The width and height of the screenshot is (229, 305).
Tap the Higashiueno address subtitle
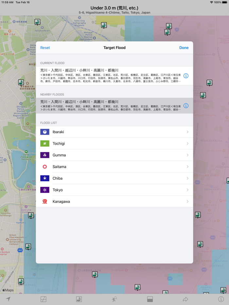tap(114, 13)
